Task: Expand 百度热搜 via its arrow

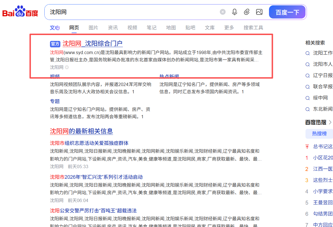Action: click(x=330, y=122)
